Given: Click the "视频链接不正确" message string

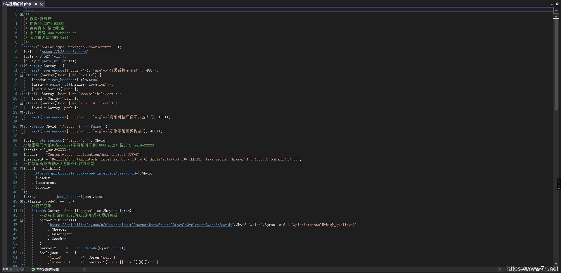Looking at the screenshot, I should pyautogui.click(x=123, y=70).
